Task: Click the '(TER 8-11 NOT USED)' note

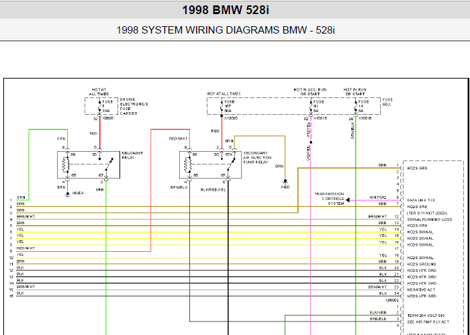Action: click(427, 213)
